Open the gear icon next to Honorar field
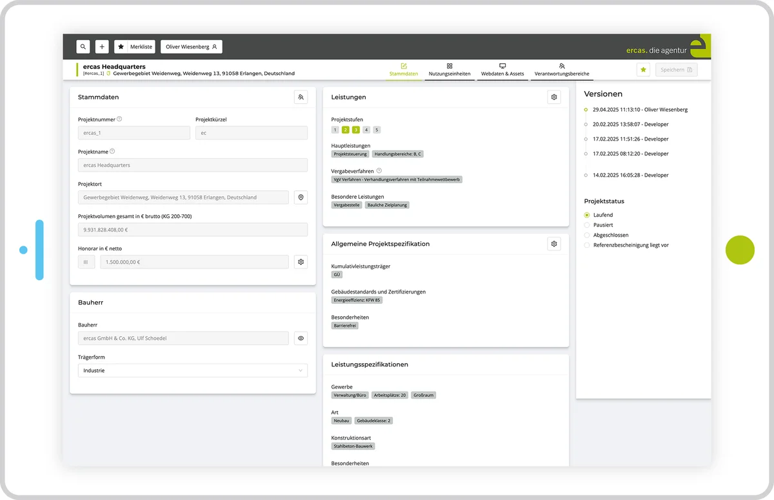Viewport: 774px width, 500px height. [300, 261]
